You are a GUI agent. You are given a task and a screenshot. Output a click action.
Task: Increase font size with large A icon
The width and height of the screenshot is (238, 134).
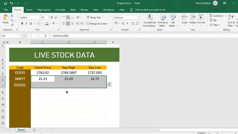tap(52, 17)
